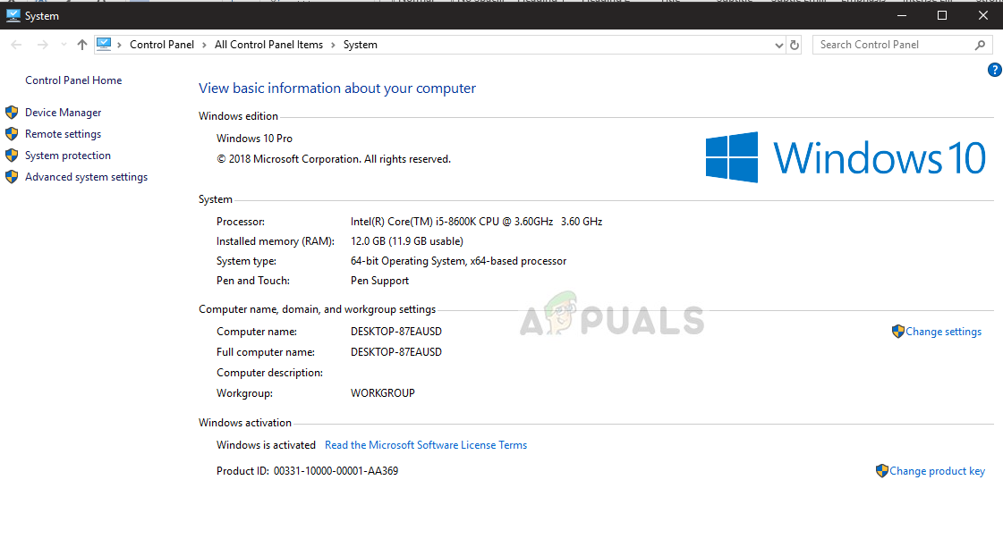Open Remote settings link
Image resolution: width=1003 pixels, height=539 pixels.
pos(63,134)
